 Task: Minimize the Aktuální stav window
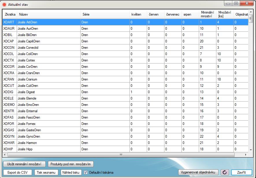[x=229, y=3]
